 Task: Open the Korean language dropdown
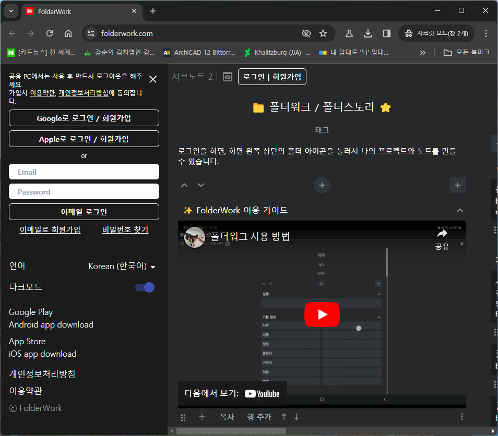(122, 266)
